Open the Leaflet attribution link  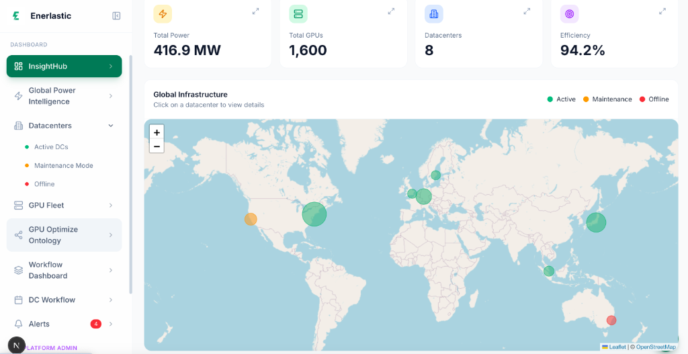[x=614, y=347]
